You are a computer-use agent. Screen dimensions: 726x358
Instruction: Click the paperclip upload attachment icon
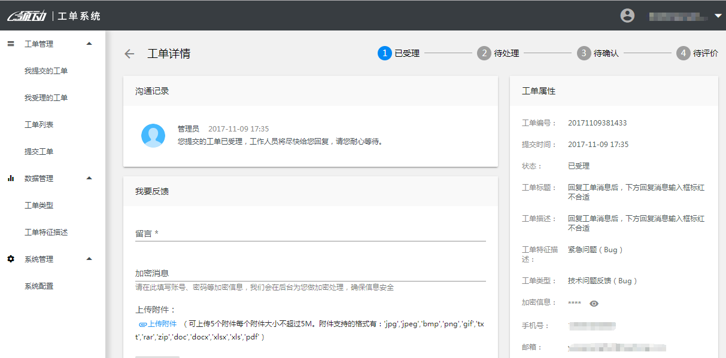tap(142, 324)
